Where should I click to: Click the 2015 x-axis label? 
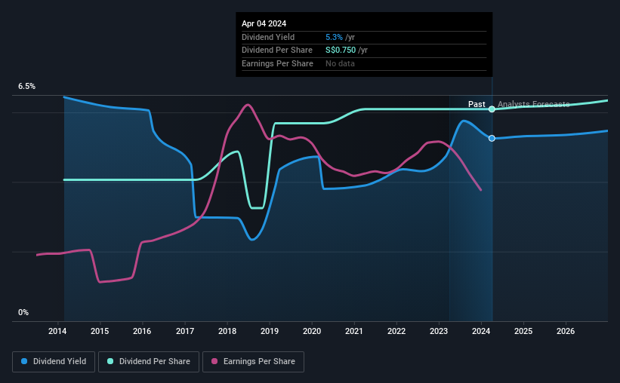(x=100, y=331)
